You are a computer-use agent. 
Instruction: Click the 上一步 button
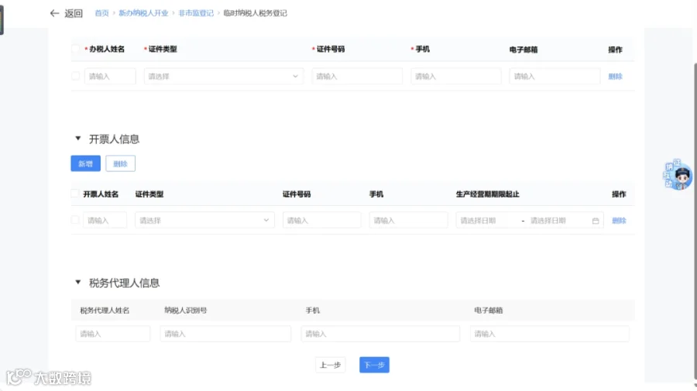point(330,365)
